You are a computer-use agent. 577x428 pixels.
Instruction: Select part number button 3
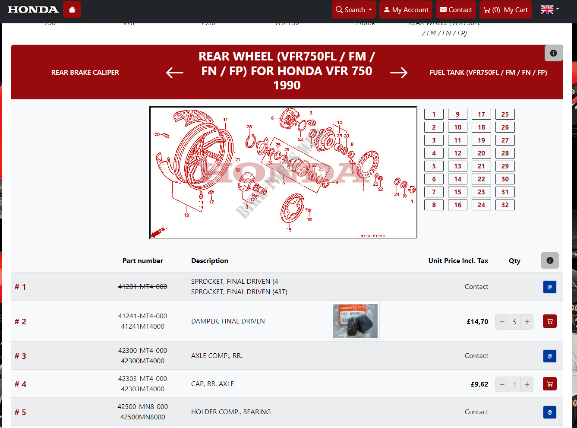tap(434, 140)
